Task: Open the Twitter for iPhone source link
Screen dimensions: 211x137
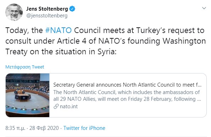Action: click(x=84, y=128)
